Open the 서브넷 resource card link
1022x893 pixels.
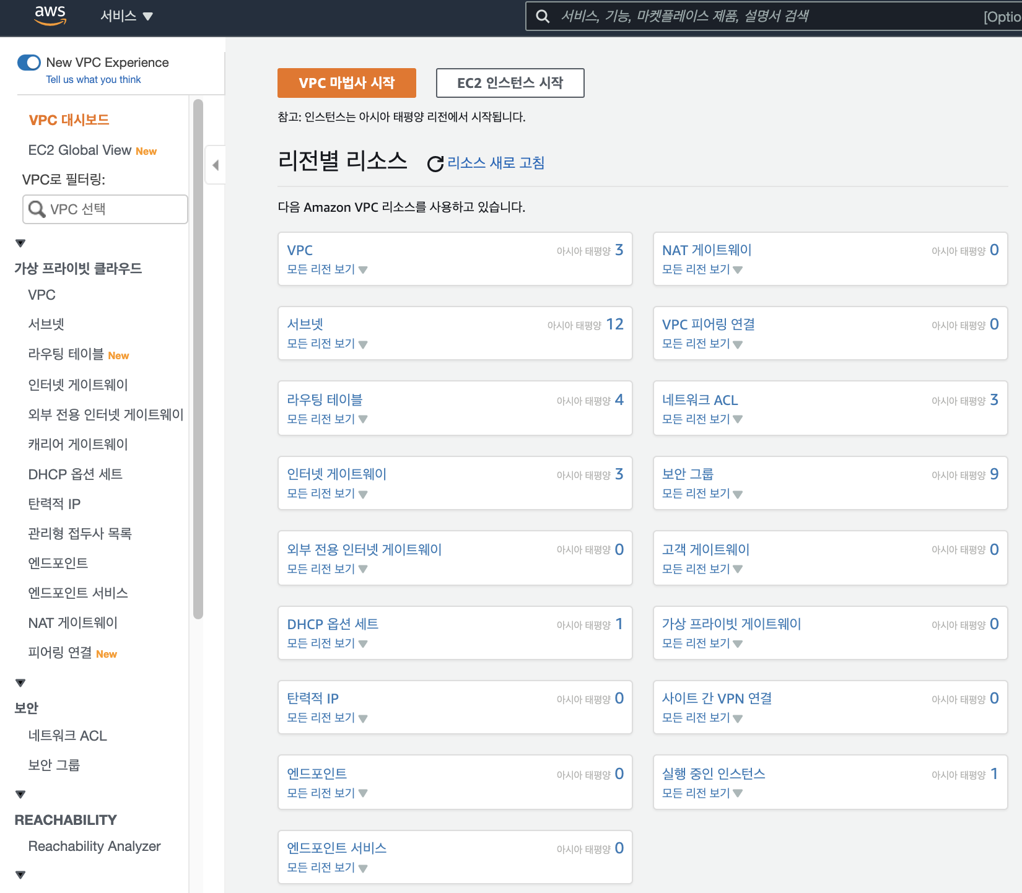[305, 325]
